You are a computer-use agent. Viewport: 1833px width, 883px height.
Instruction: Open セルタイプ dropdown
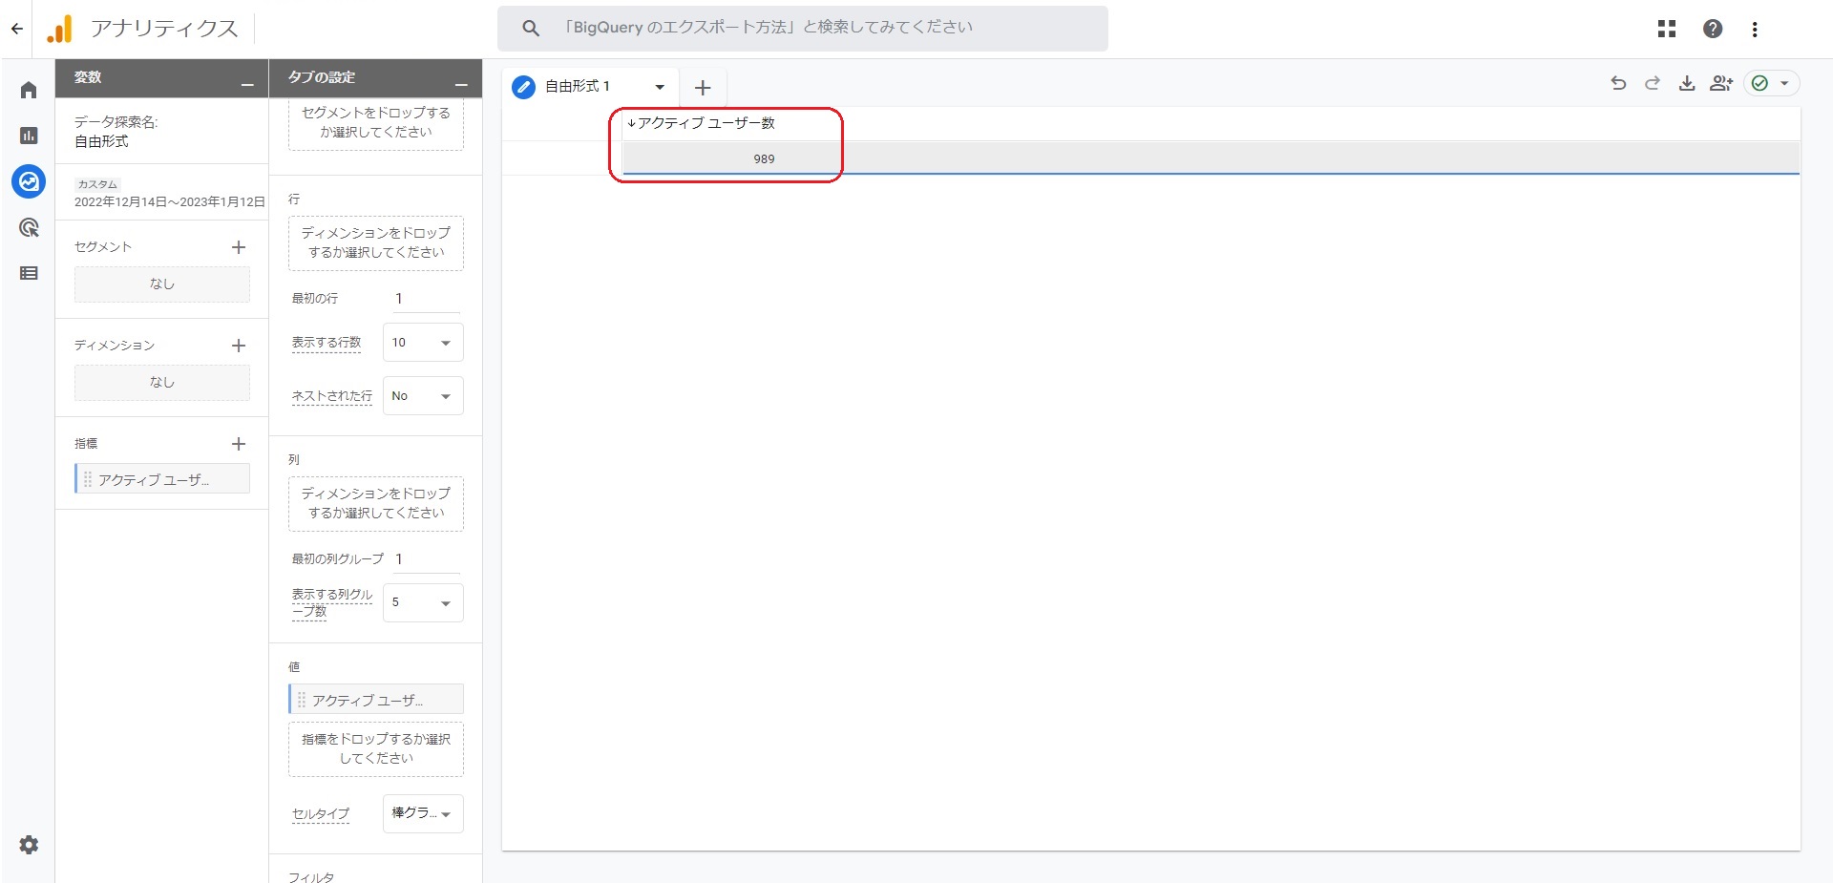tap(423, 813)
